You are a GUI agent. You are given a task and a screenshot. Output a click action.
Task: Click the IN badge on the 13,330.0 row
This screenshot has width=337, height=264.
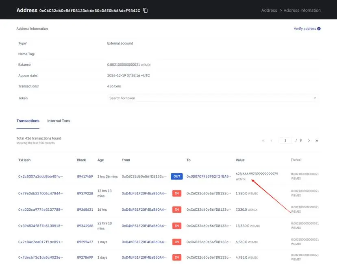[177, 226]
